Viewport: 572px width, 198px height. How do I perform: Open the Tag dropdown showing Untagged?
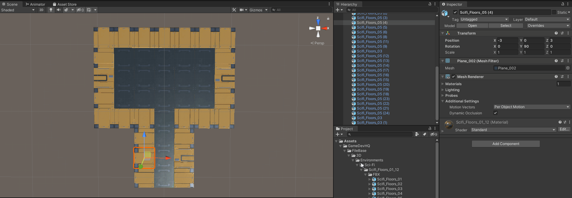click(x=484, y=19)
